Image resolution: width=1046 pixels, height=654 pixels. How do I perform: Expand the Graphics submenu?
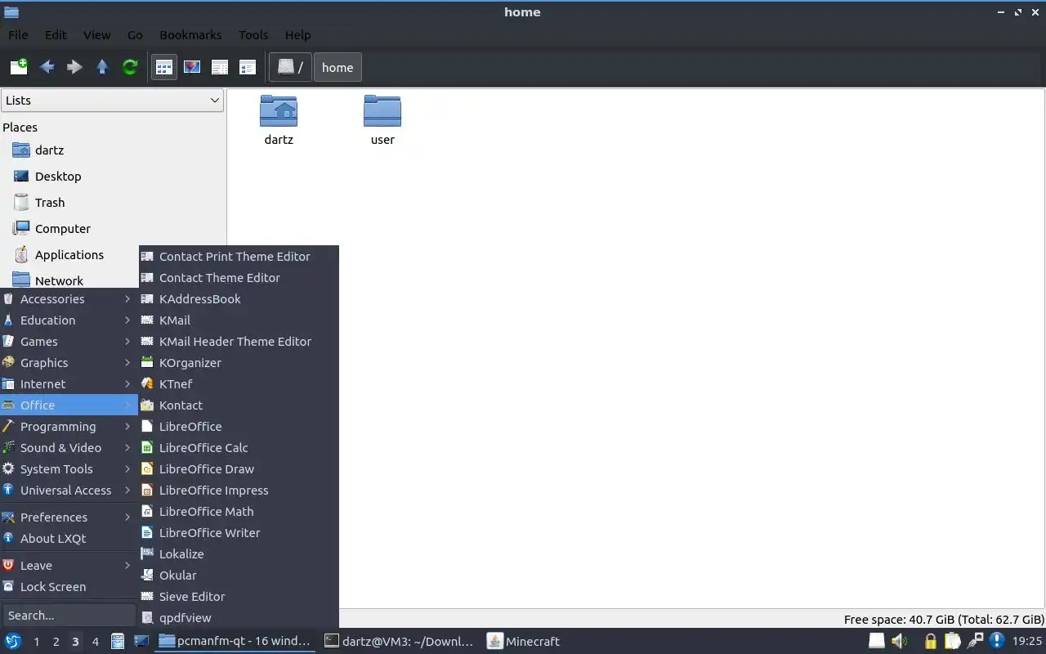[69, 363]
